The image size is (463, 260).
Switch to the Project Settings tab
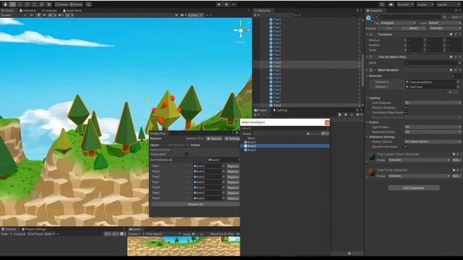(x=34, y=229)
